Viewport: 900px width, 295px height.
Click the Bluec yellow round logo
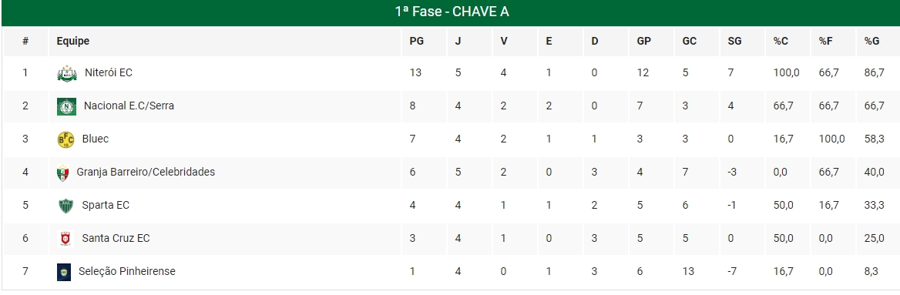(66, 139)
